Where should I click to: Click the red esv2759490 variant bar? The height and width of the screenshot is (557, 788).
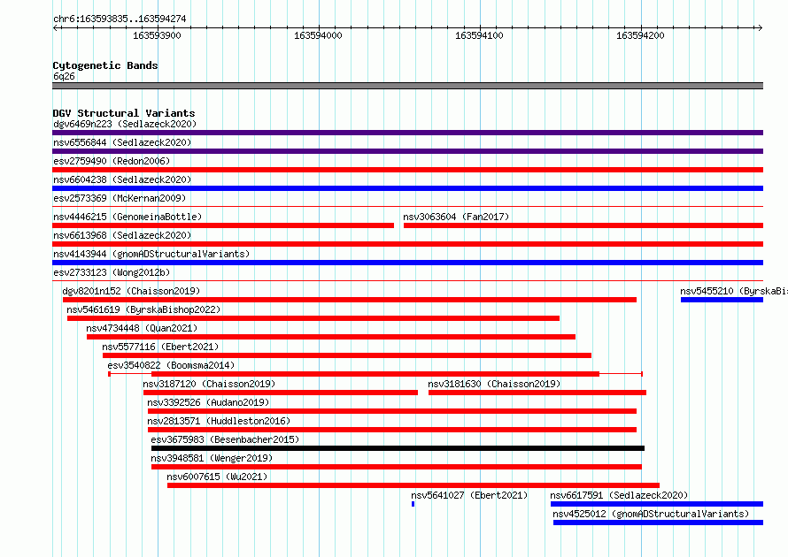(407, 170)
